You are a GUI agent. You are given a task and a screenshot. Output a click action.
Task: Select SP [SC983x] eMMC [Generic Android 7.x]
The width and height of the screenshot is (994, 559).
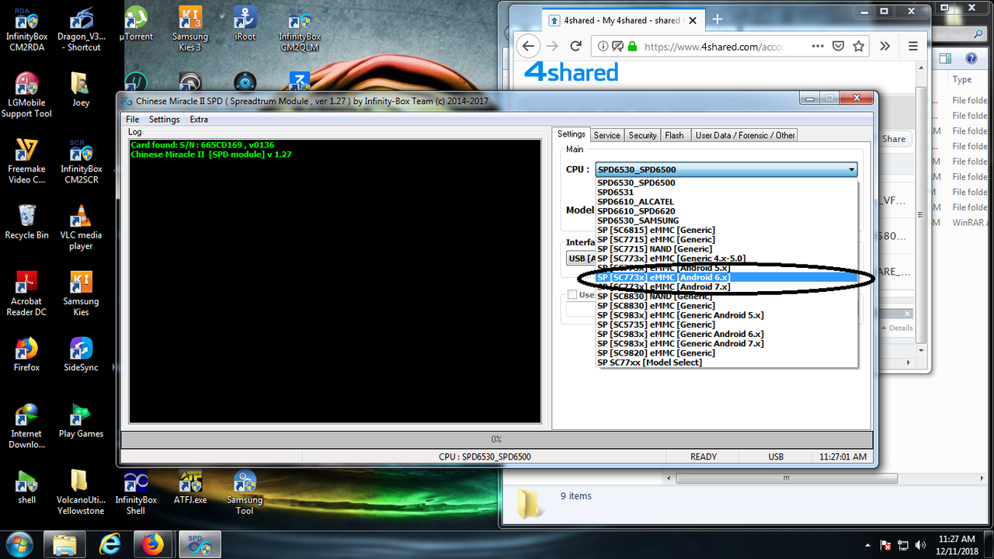point(727,343)
